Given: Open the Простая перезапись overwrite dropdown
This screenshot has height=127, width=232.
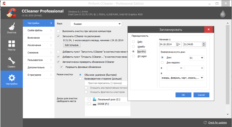Looking at the screenshot, I should [106, 83].
